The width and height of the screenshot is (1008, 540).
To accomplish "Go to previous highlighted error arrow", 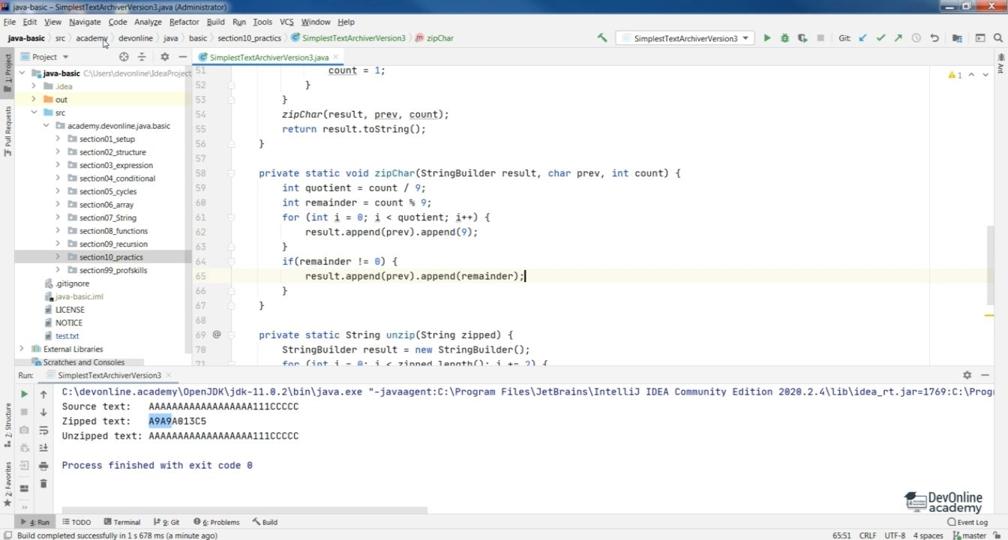I will [x=971, y=75].
